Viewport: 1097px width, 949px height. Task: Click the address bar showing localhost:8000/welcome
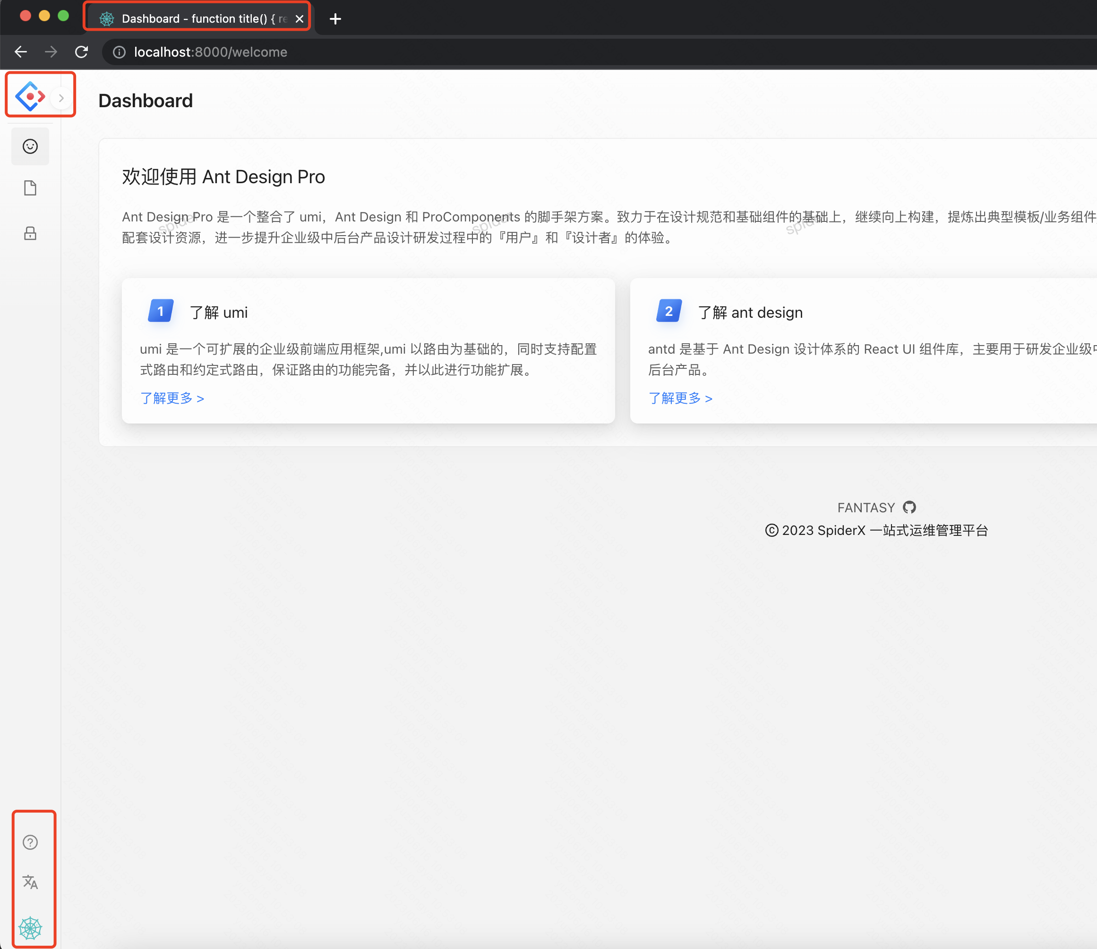[x=210, y=52]
